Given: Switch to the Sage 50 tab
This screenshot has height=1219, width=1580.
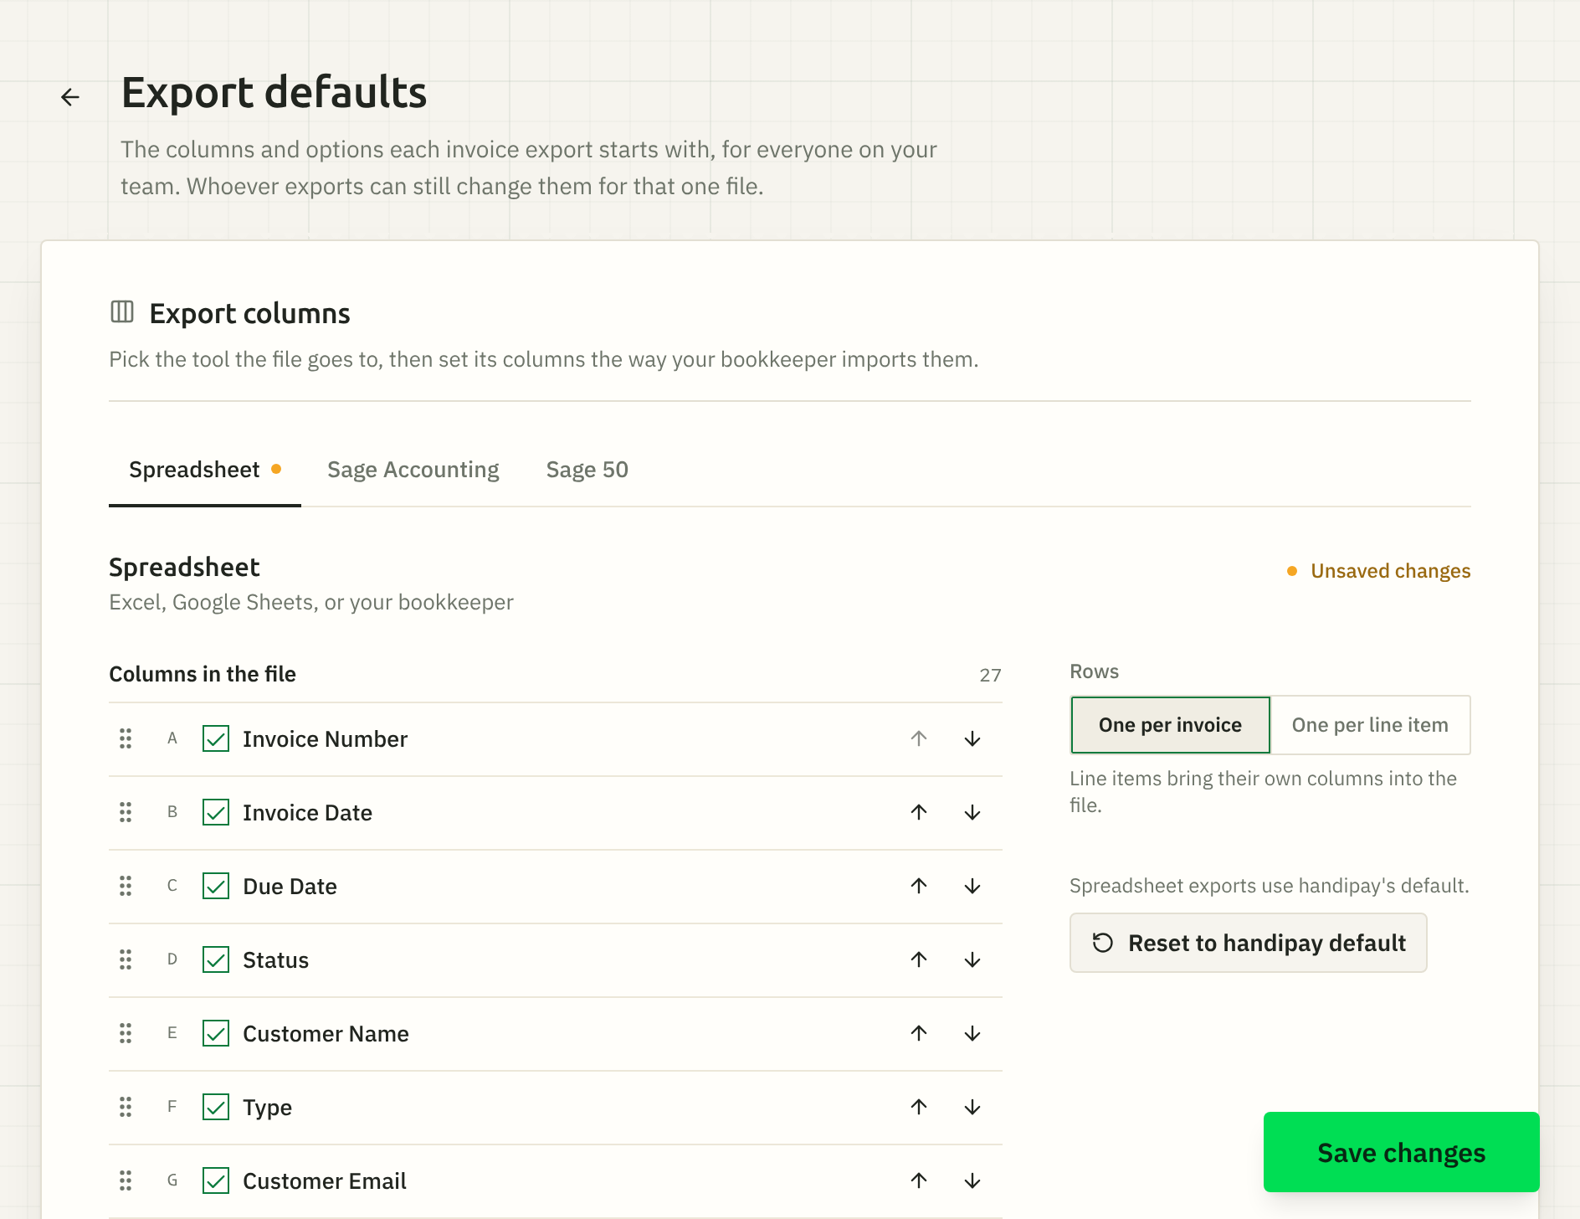Looking at the screenshot, I should point(587,470).
